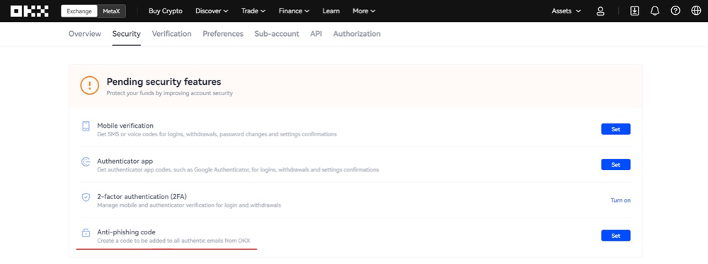Click the OKX logo
708x264 pixels.
[x=29, y=11]
